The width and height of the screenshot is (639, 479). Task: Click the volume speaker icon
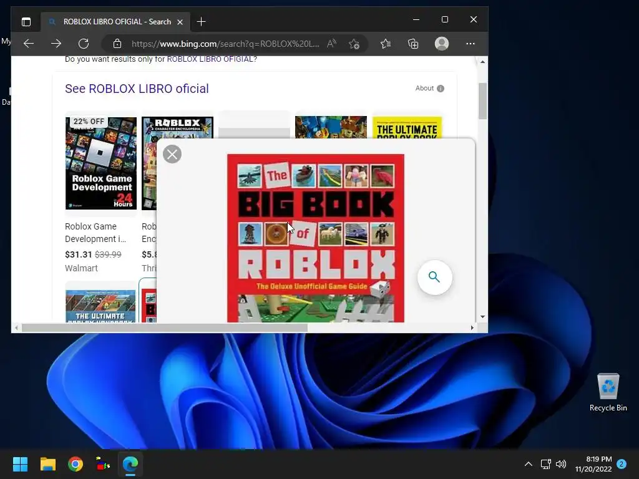tap(561, 464)
